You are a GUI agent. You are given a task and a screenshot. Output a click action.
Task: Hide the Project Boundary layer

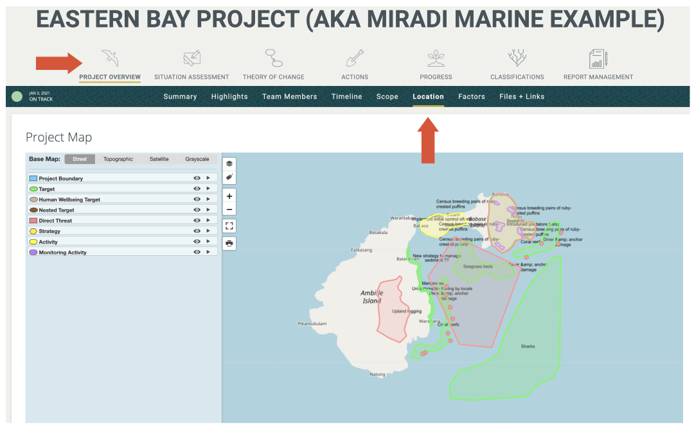197,178
